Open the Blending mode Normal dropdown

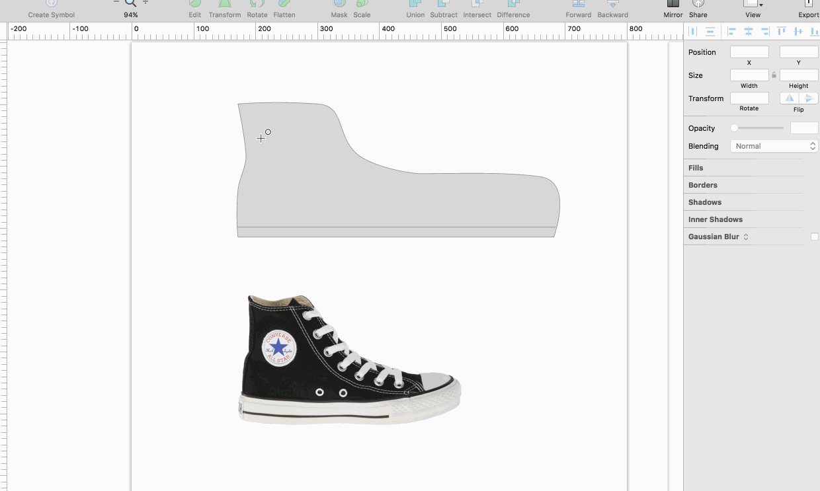click(x=774, y=146)
